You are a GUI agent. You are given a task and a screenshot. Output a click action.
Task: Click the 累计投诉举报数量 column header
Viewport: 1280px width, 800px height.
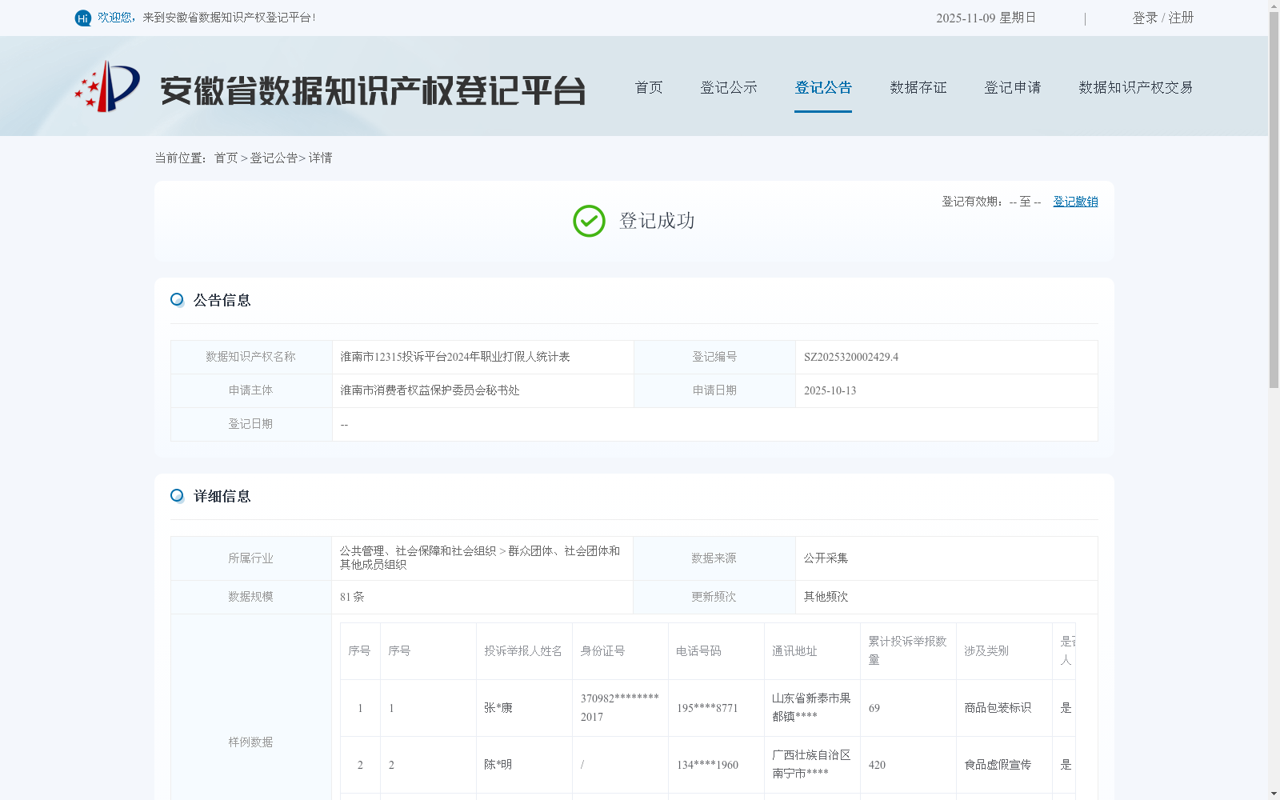pyautogui.click(x=907, y=650)
